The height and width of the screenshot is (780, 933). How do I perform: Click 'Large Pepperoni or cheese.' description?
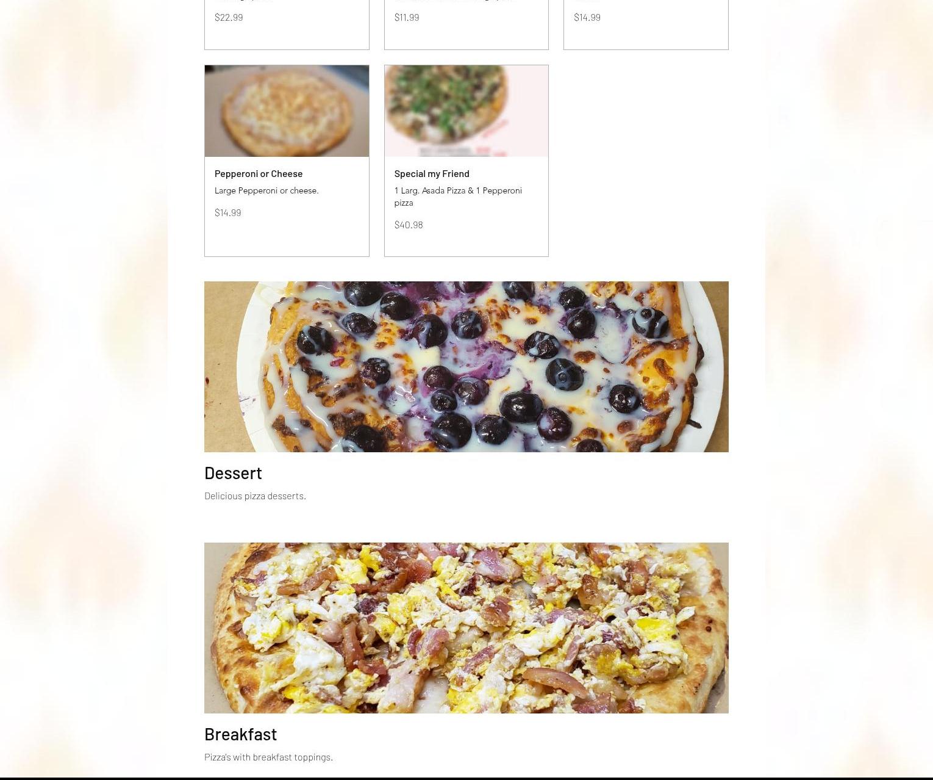266,190
